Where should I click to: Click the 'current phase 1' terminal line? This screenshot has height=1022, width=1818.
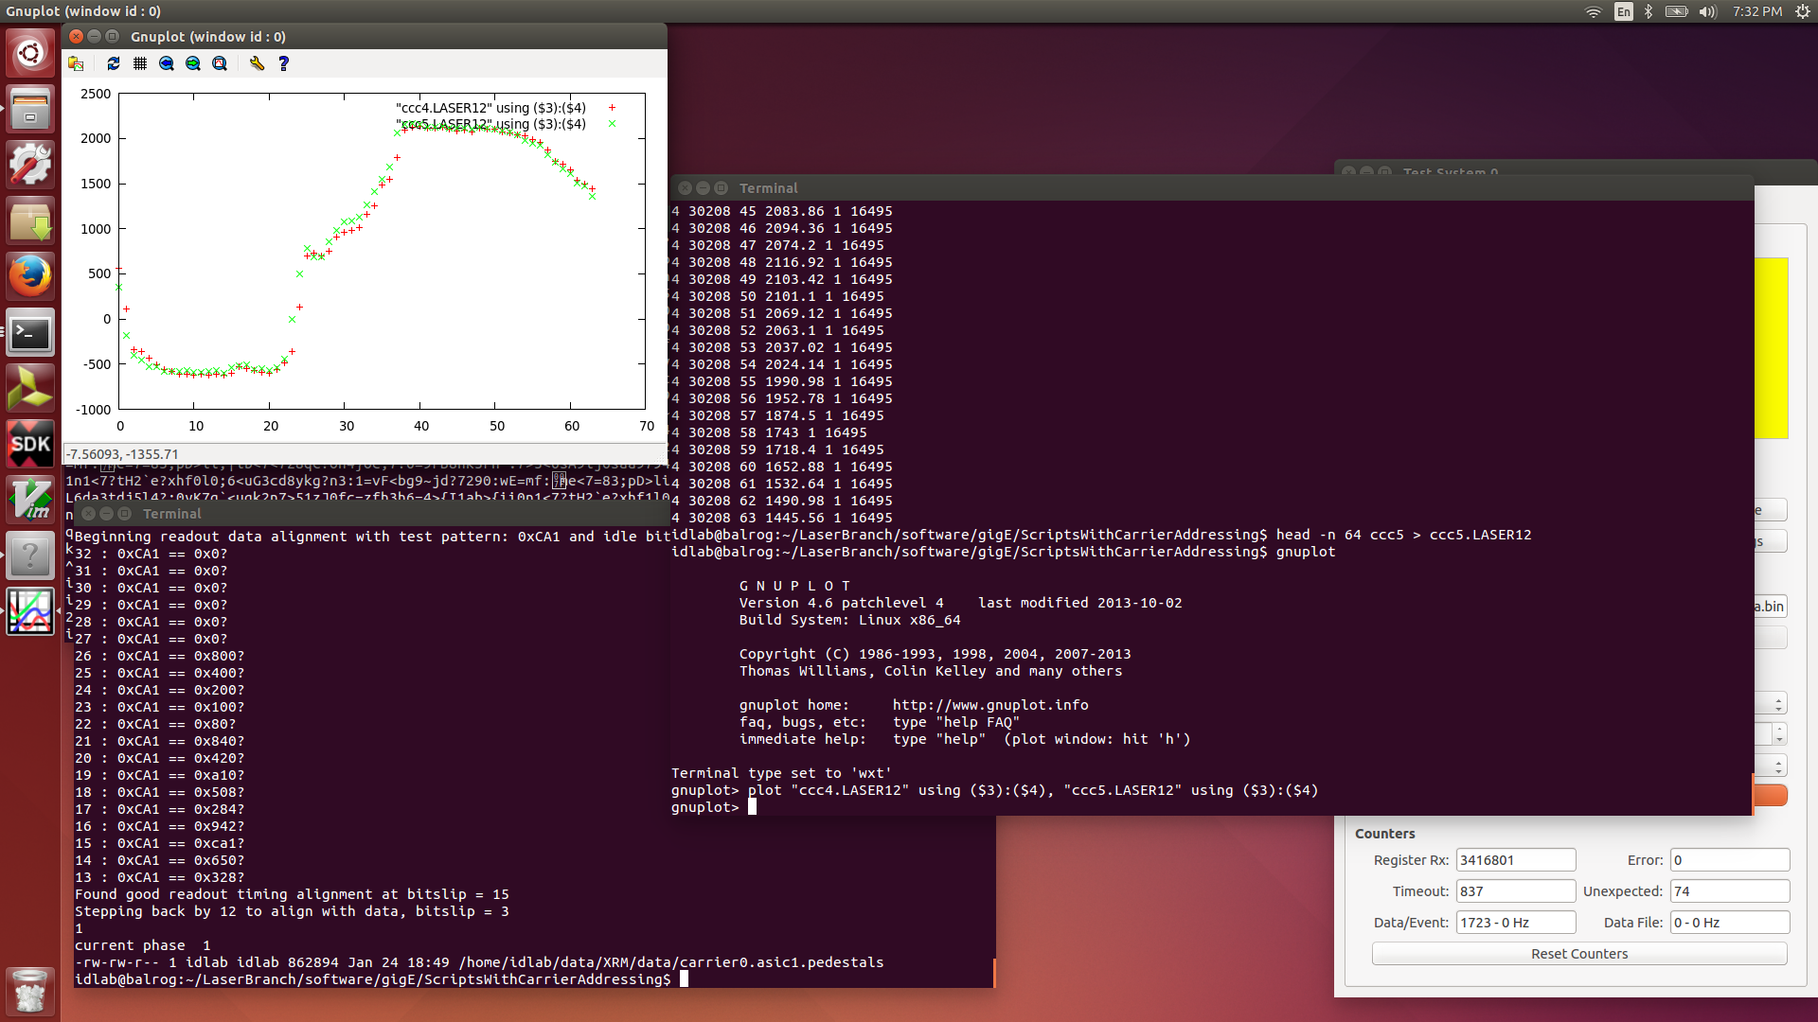tap(142, 945)
